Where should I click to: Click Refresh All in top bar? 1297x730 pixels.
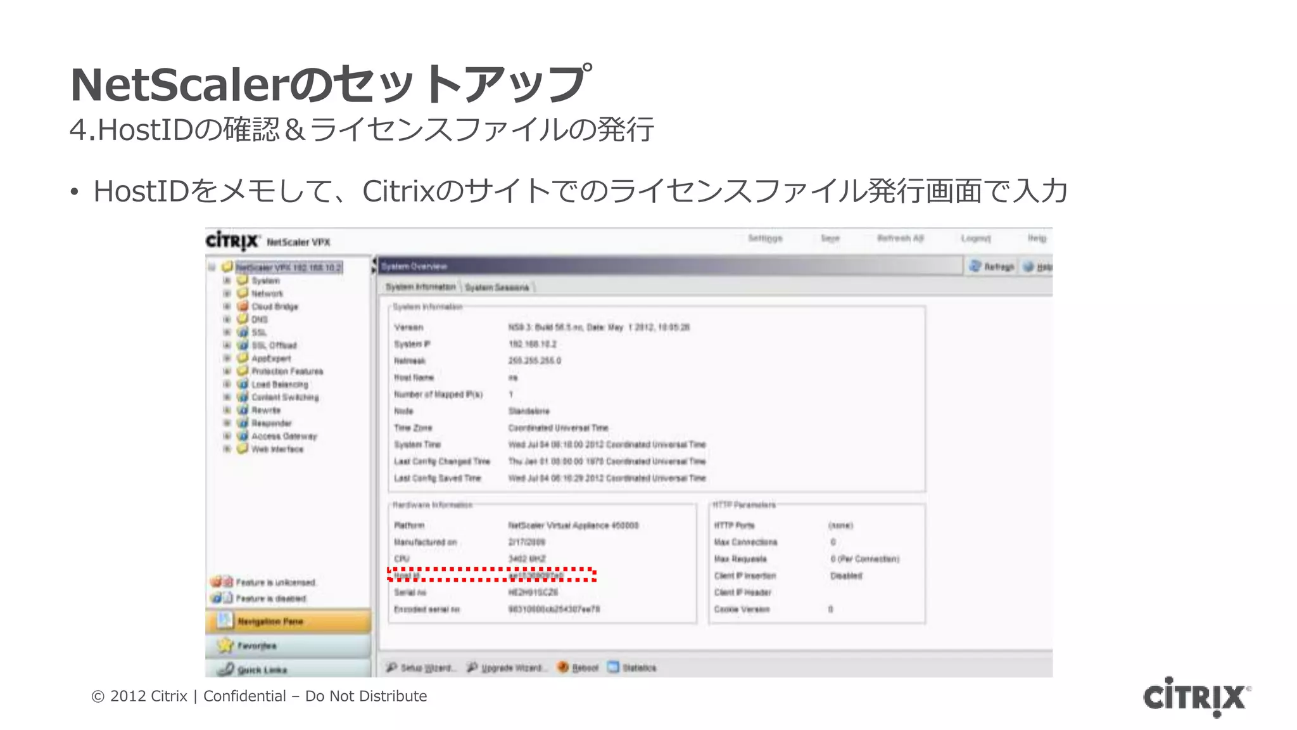[900, 238]
